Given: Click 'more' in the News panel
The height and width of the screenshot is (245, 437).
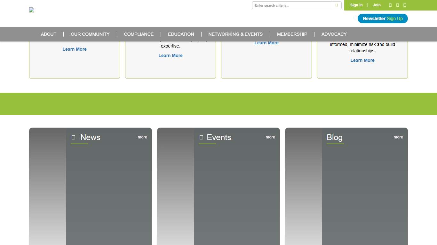Looking at the screenshot, I should (x=142, y=137).
